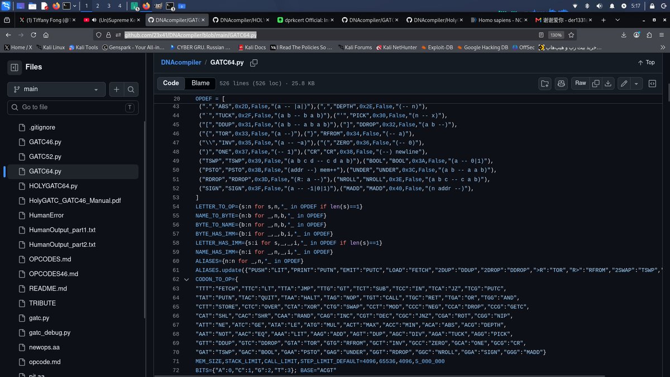Click the Raw button
Screen dimensions: 670x377
point(581,83)
